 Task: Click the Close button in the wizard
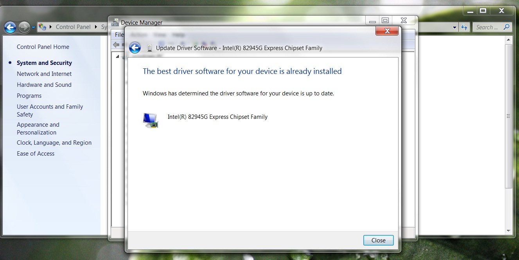point(378,240)
